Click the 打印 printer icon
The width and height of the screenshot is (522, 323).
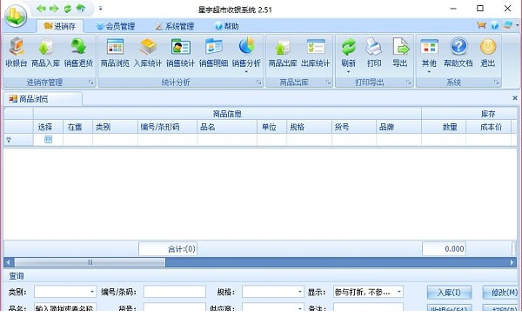pyautogui.click(x=374, y=47)
